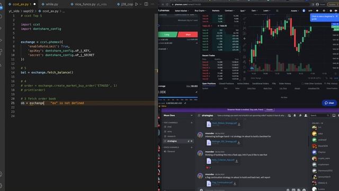This screenshot has width=339, height=191.
Task: Open the Buy Crypto menu in Phemex
Action: [x=200, y=11]
